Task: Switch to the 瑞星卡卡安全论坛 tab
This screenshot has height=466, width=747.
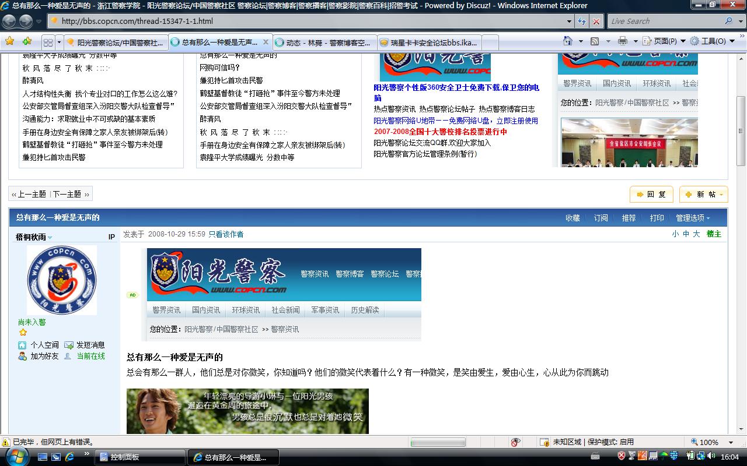Action: pos(428,43)
